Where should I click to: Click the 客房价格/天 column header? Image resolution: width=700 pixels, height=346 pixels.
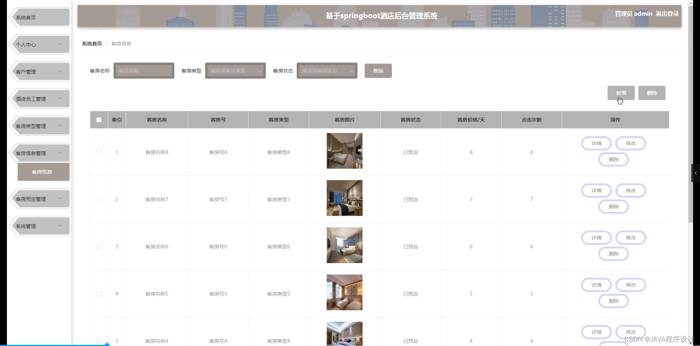(471, 119)
